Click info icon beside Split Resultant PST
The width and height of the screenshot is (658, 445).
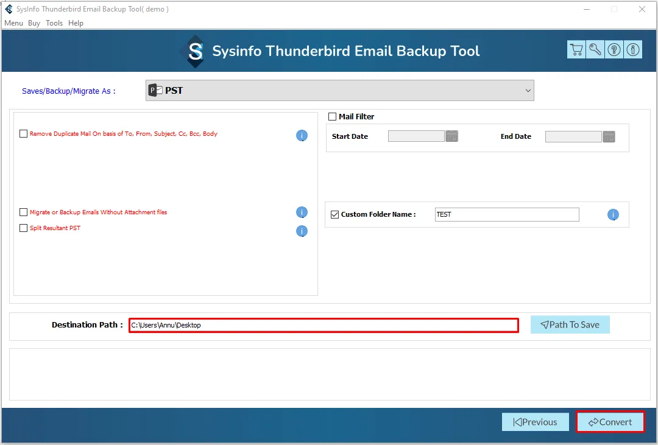(x=302, y=231)
